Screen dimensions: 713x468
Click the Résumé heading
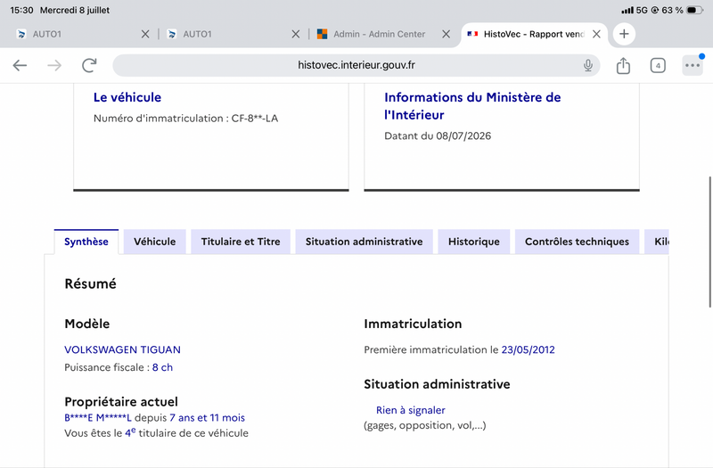pos(91,283)
